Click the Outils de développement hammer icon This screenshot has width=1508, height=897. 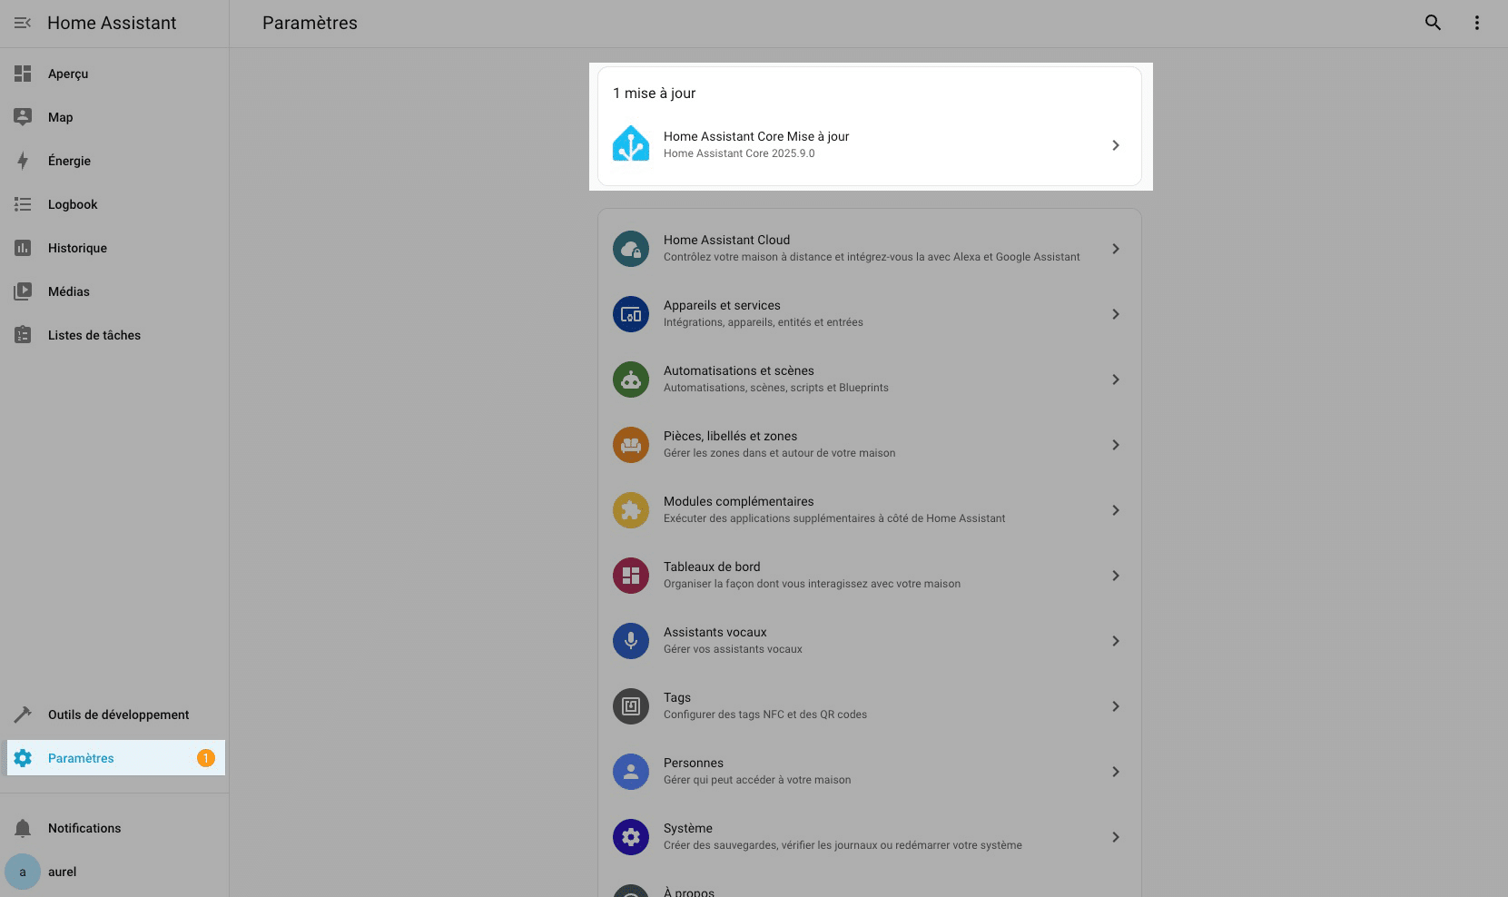23,715
